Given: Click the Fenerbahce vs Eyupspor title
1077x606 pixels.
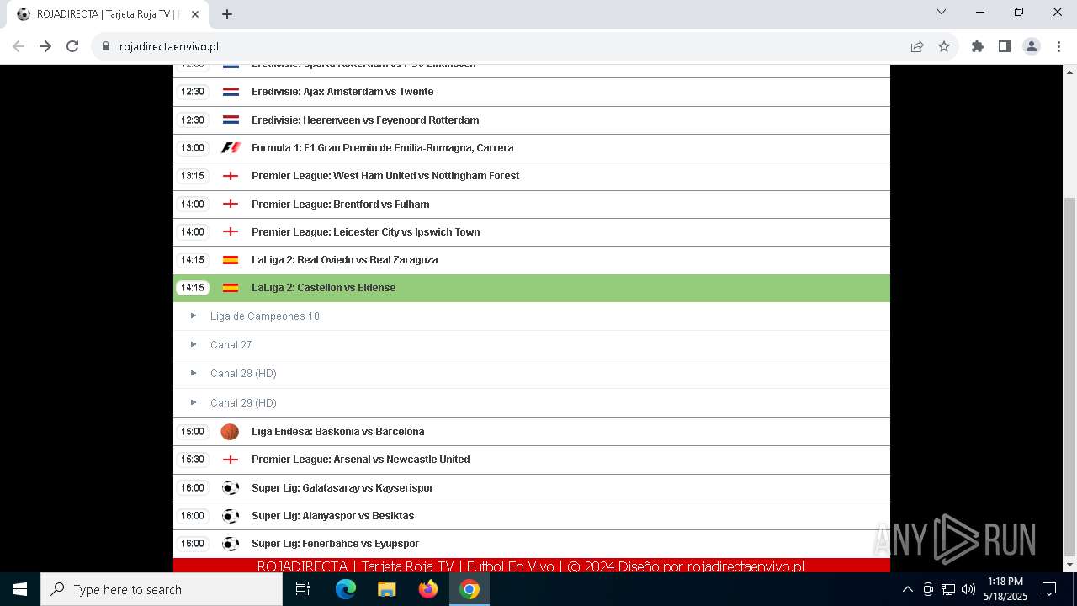Looking at the screenshot, I should [x=336, y=544].
